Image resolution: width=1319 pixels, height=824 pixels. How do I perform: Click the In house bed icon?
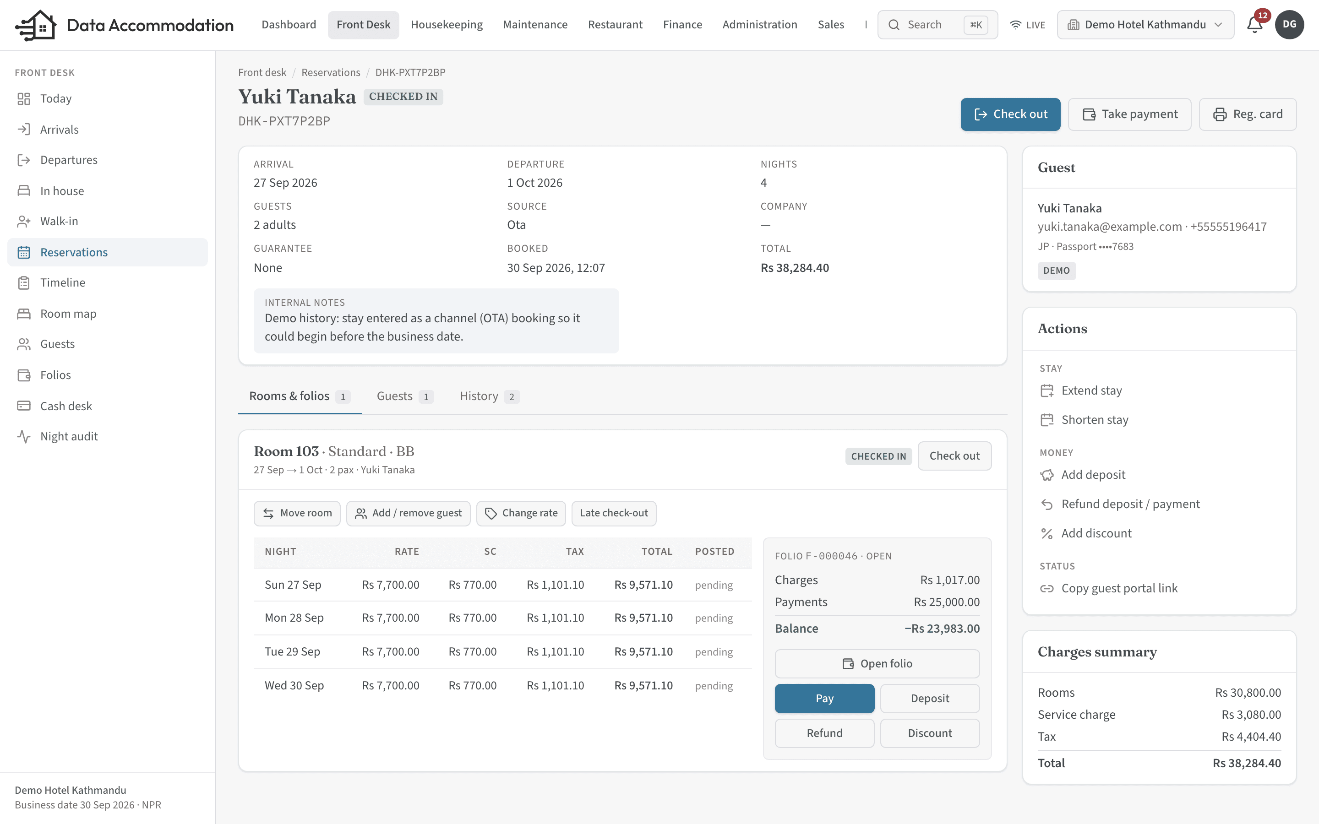(x=23, y=191)
